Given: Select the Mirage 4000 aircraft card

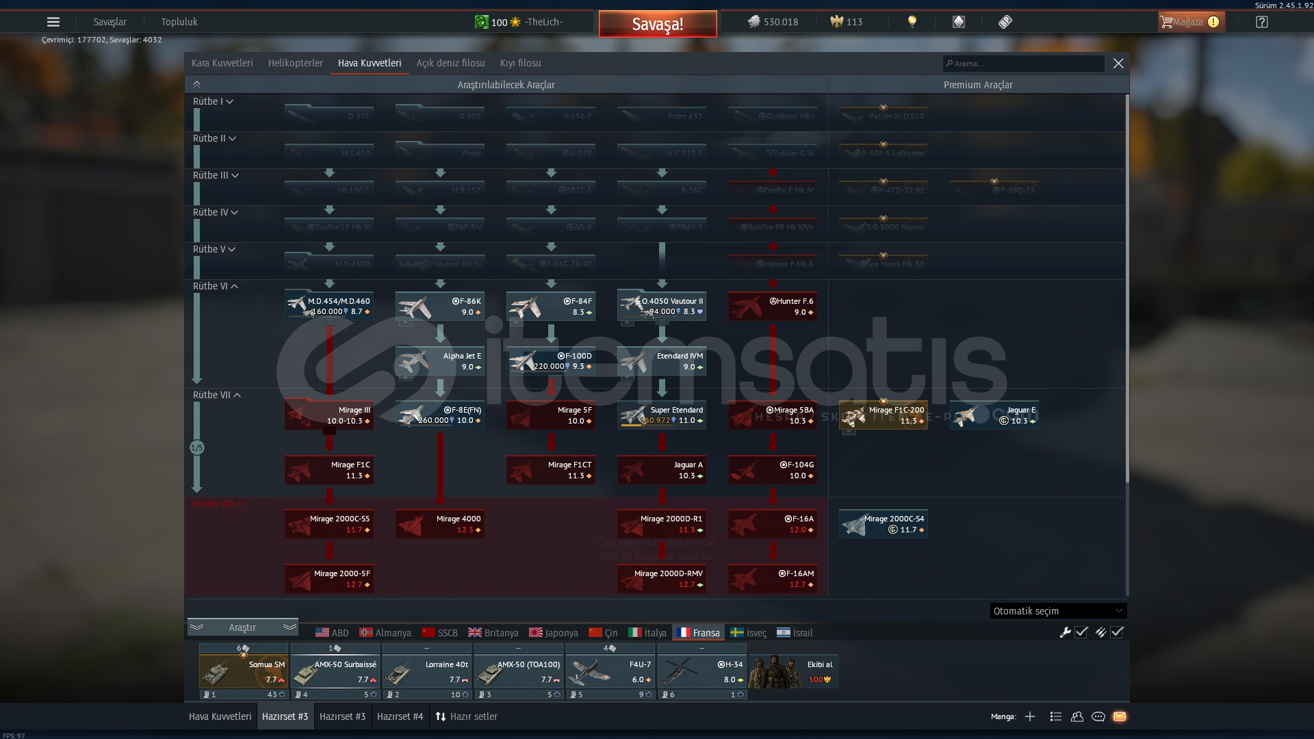Looking at the screenshot, I should (x=440, y=524).
